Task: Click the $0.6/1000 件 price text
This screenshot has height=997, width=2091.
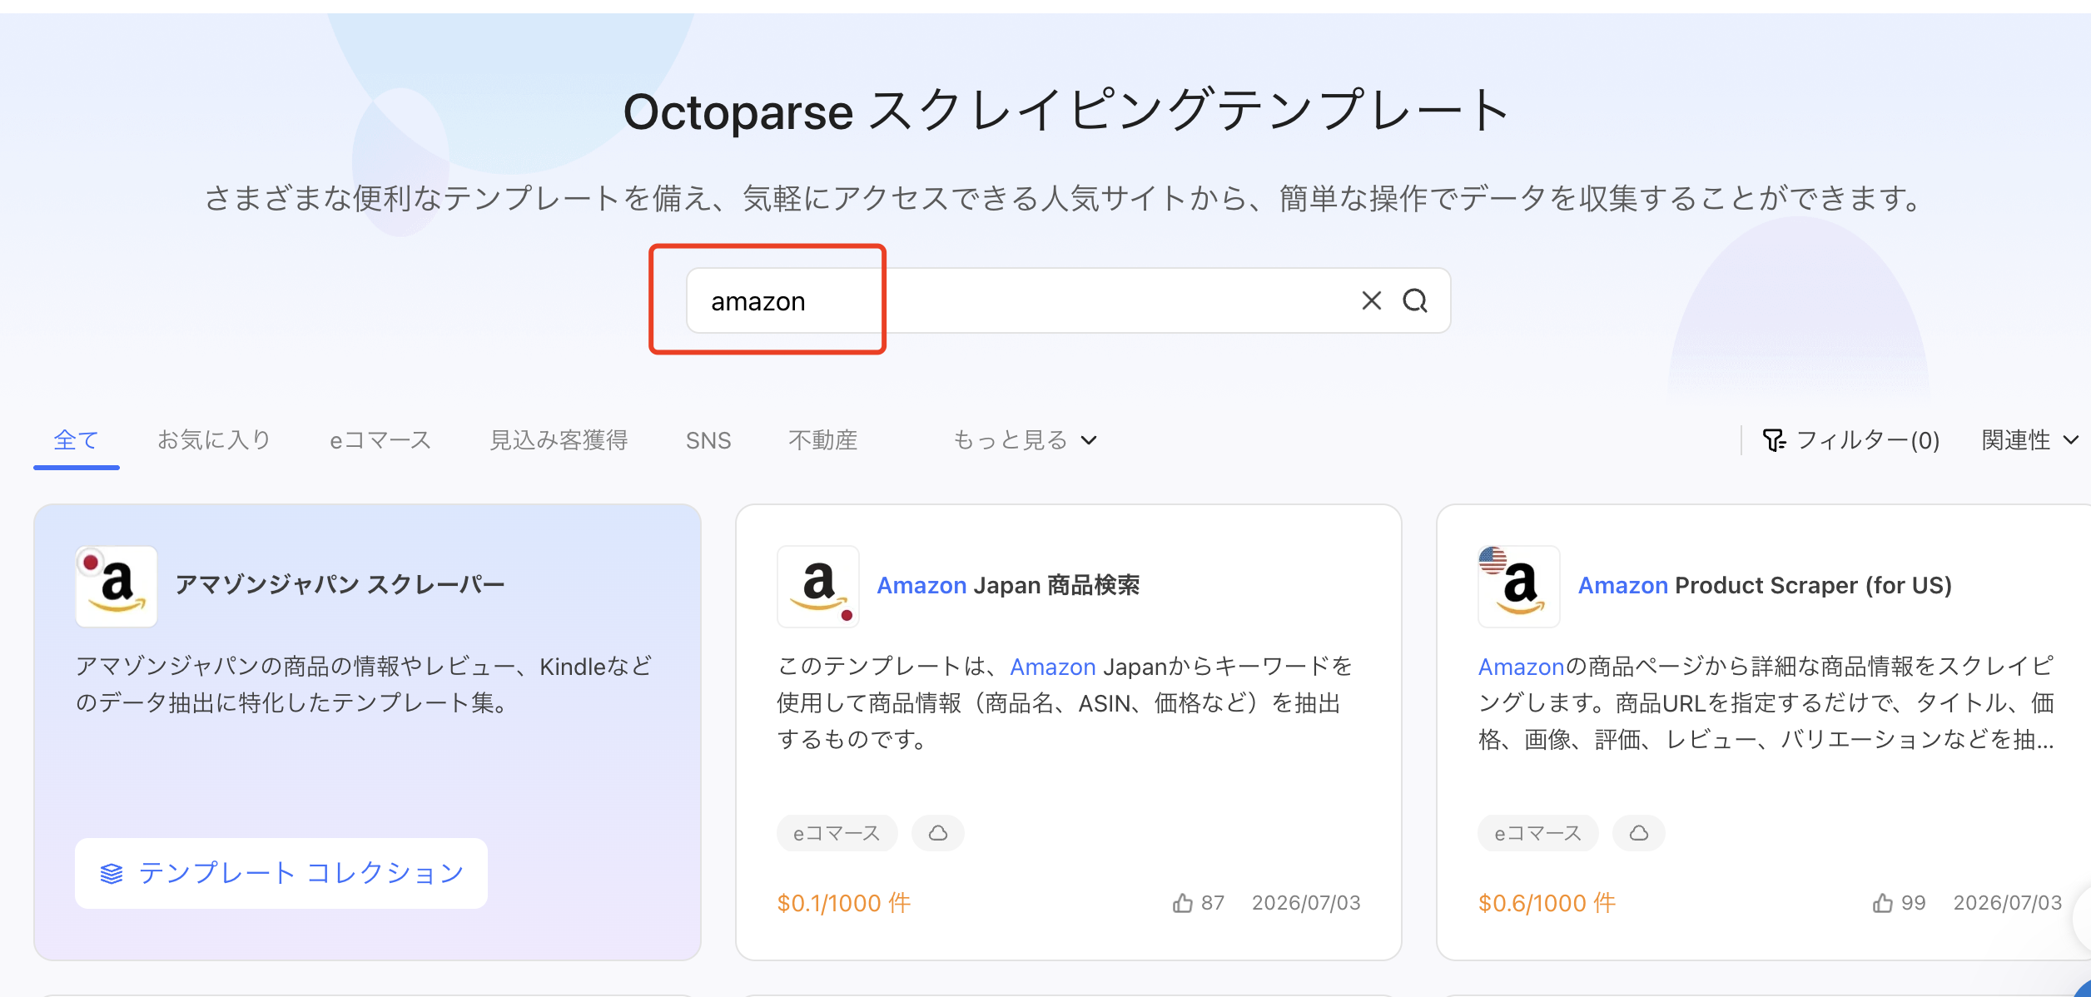Action: 1547,903
